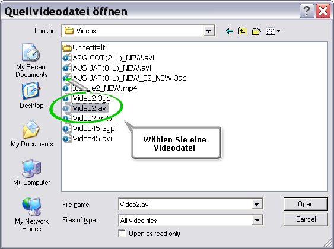Select the Unbetitelt folder
The width and height of the screenshot is (334, 249).
point(84,47)
